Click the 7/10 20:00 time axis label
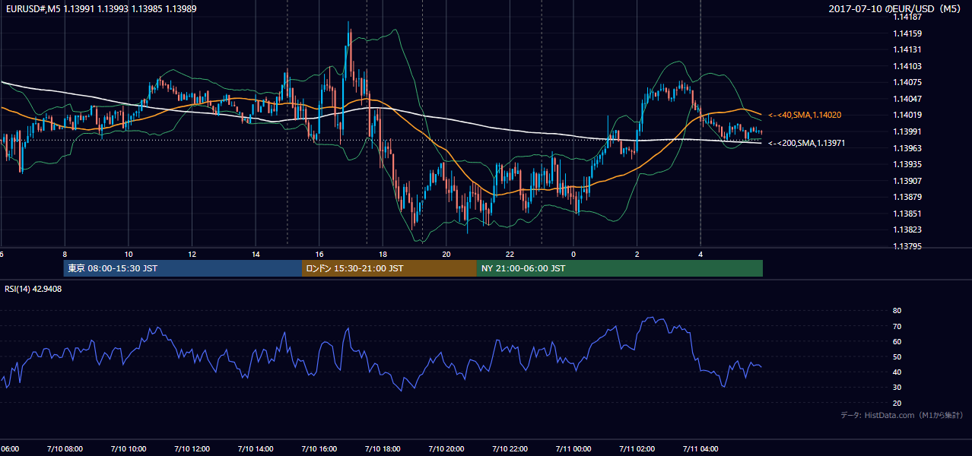972x456 pixels. [x=446, y=449]
